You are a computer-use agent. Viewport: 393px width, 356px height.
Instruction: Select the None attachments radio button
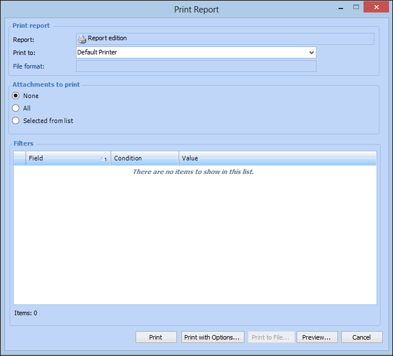tap(16, 96)
